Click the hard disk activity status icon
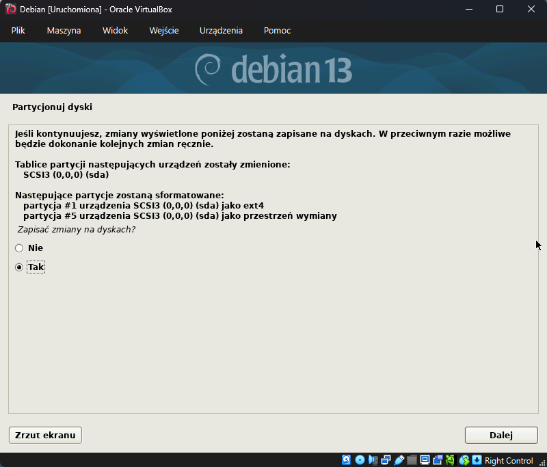 click(x=347, y=460)
